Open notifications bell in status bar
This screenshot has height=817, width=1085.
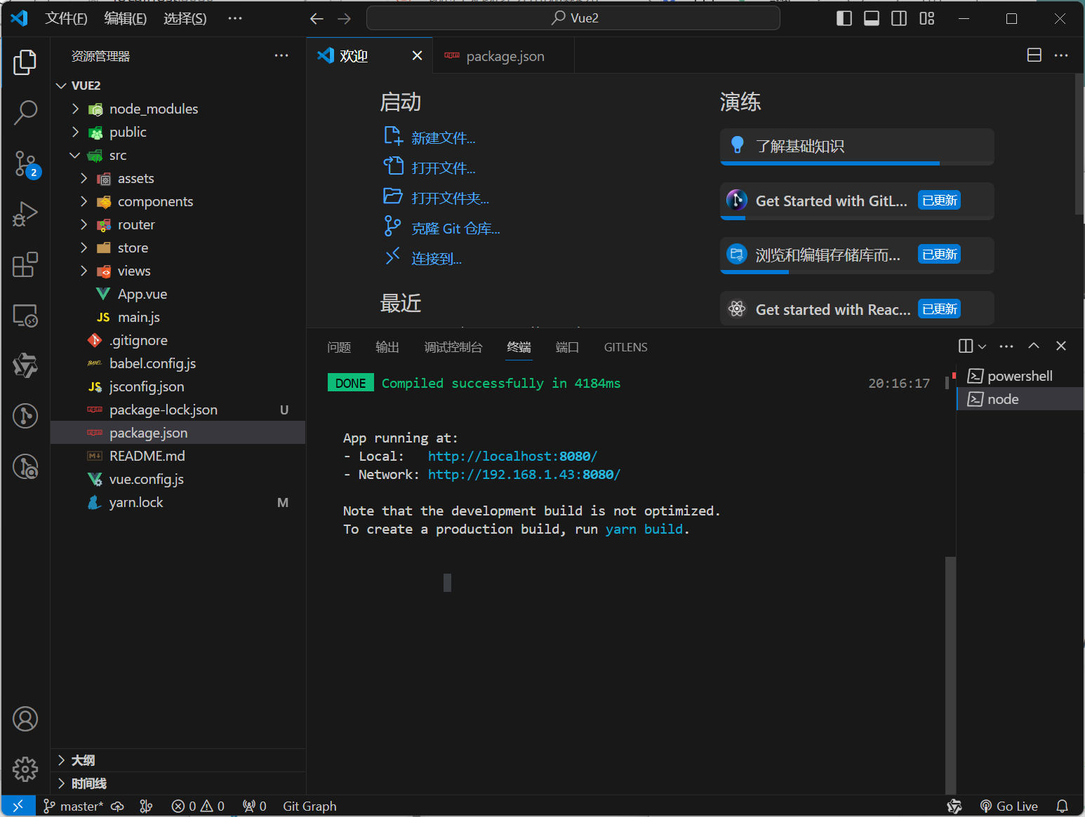pyautogui.click(x=1063, y=806)
